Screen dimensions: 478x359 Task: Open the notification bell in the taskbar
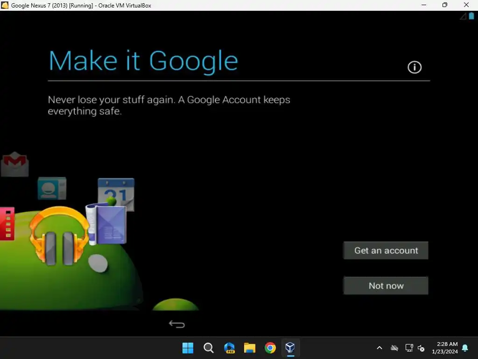[465, 348]
